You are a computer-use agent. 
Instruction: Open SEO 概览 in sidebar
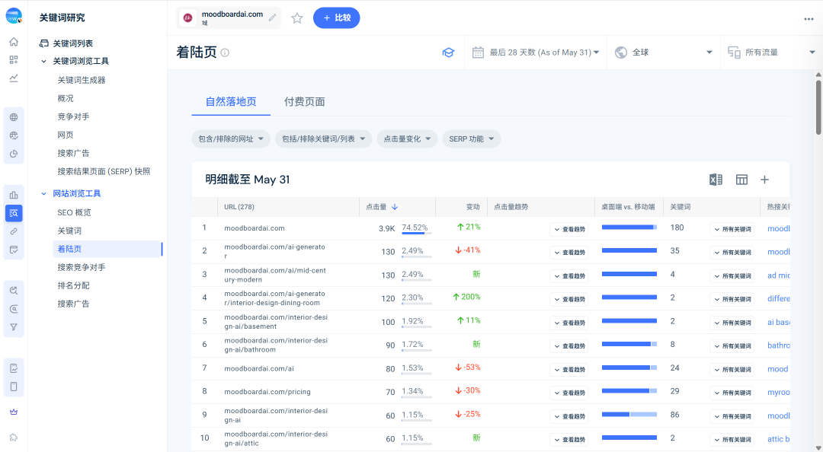click(x=74, y=212)
